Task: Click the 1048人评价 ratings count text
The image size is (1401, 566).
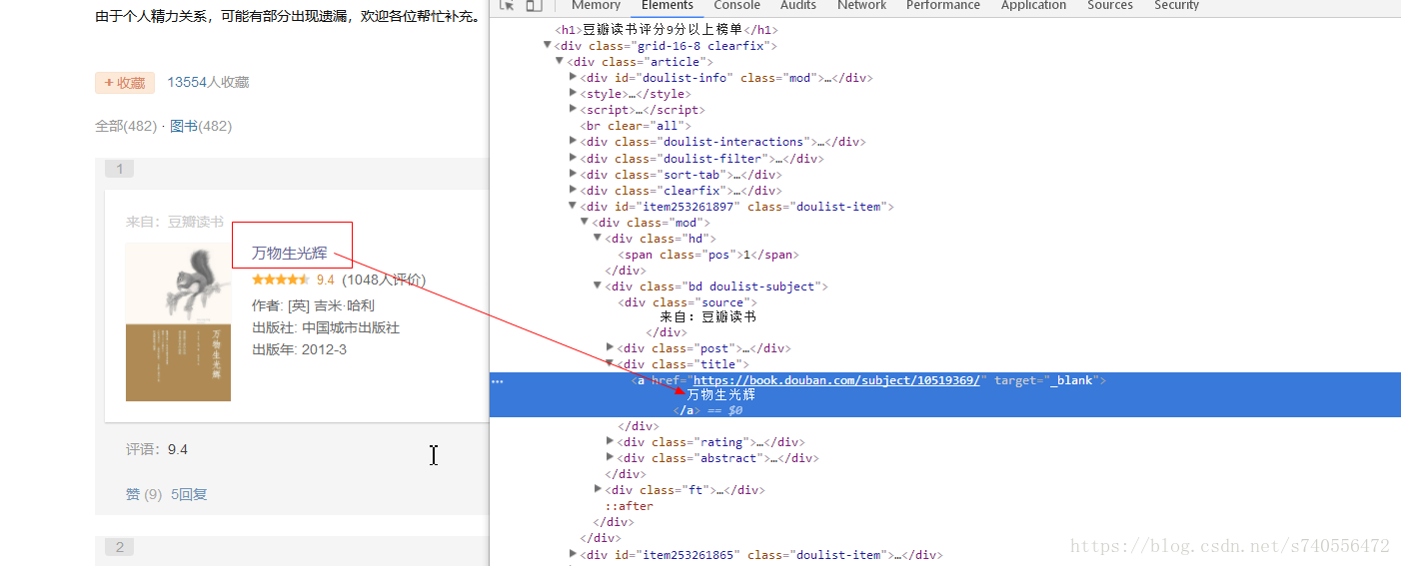Action: tap(384, 280)
